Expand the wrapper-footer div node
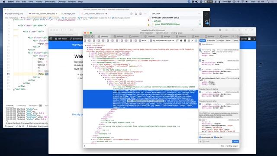 (91, 140)
